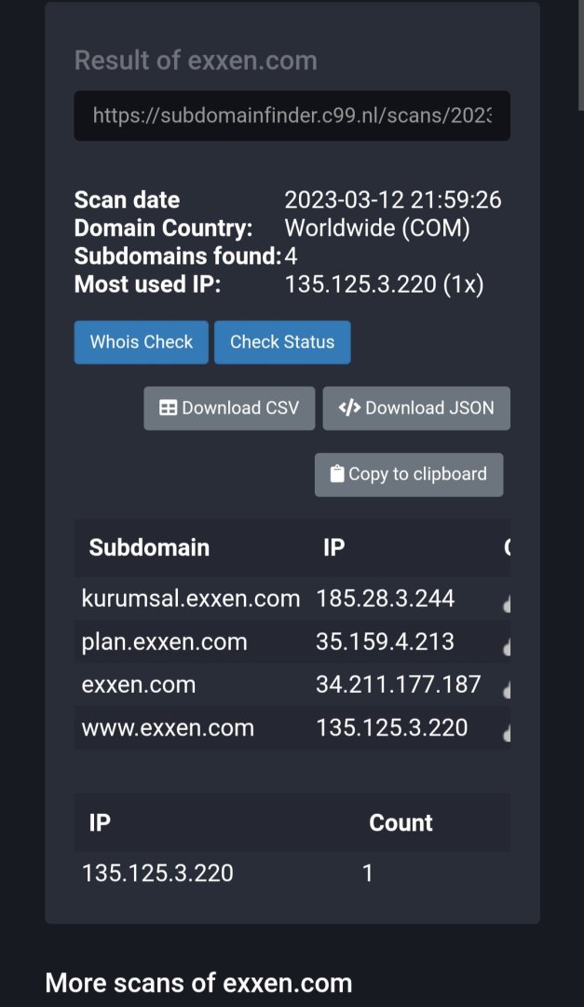Select the kurumsal.exxen.com subdomain
This screenshot has width=584, height=1007.
[191, 599]
